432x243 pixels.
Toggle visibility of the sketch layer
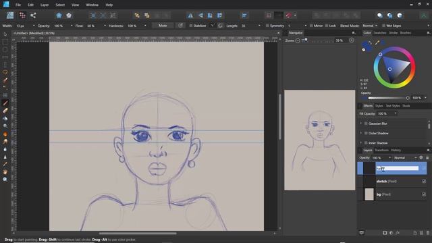[424, 182]
